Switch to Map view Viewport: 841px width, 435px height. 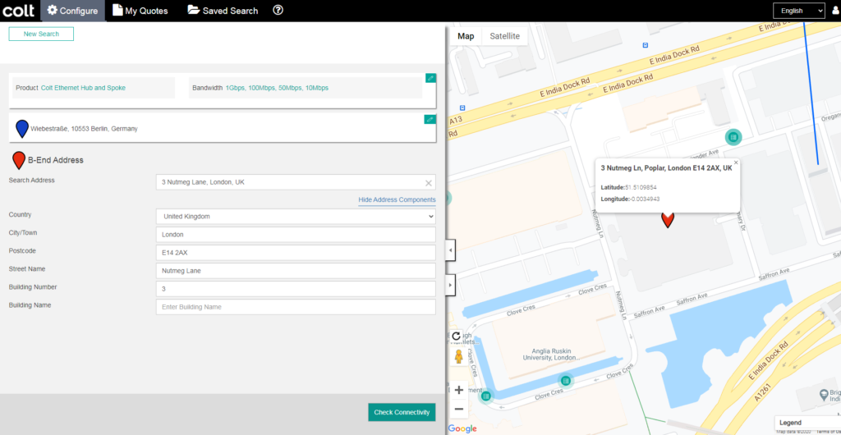[x=466, y=36]
